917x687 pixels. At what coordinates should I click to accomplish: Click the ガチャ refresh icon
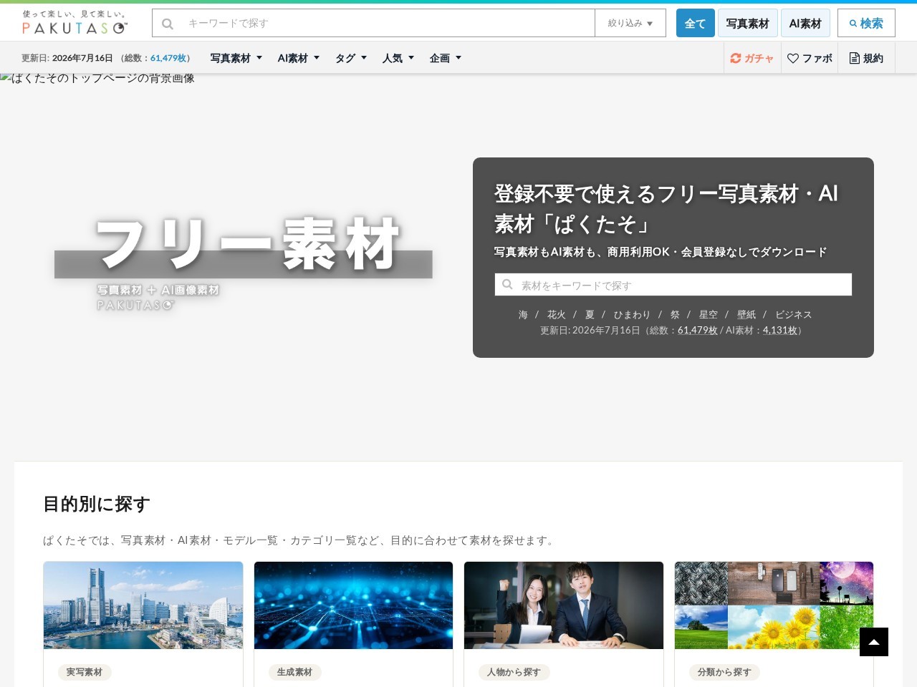point(736,59)
